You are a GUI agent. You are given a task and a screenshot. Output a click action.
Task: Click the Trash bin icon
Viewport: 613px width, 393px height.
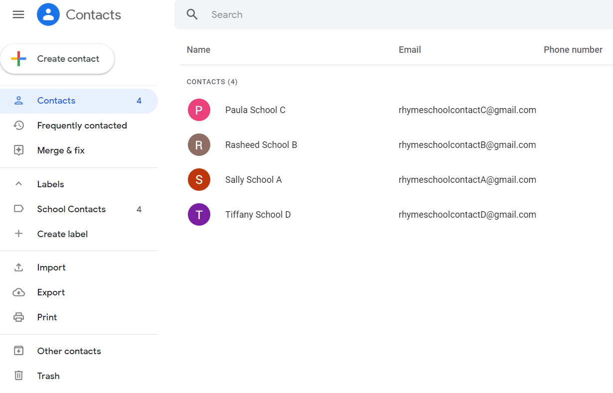(18, 376)
